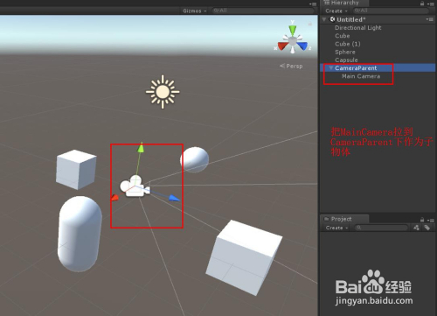The width and height of the screenshot is (437, 316).
Task: Click the green Y move arrow handle
Action: (x=141, y=147)
